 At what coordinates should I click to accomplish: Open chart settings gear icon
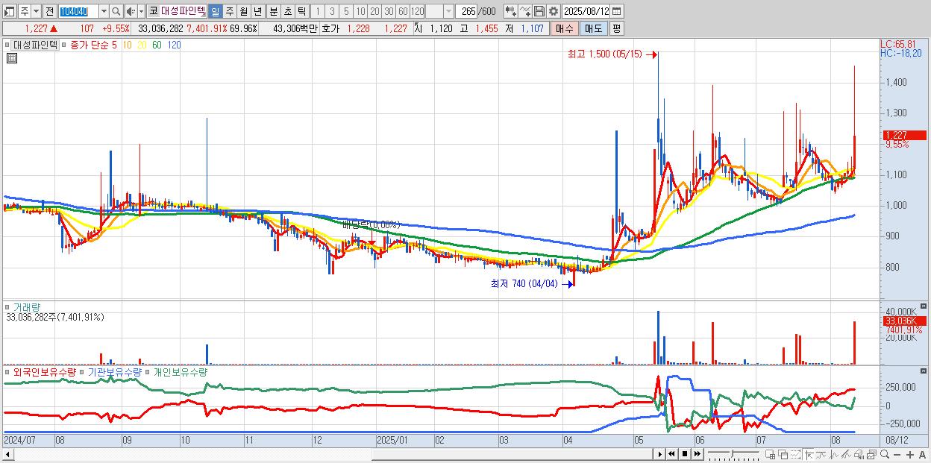tap(553, 11)
